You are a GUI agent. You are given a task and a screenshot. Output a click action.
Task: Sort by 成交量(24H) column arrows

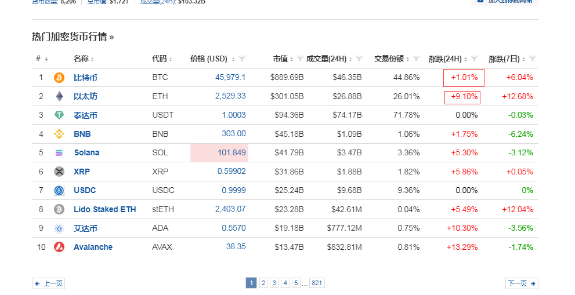[x=350, y=59]
